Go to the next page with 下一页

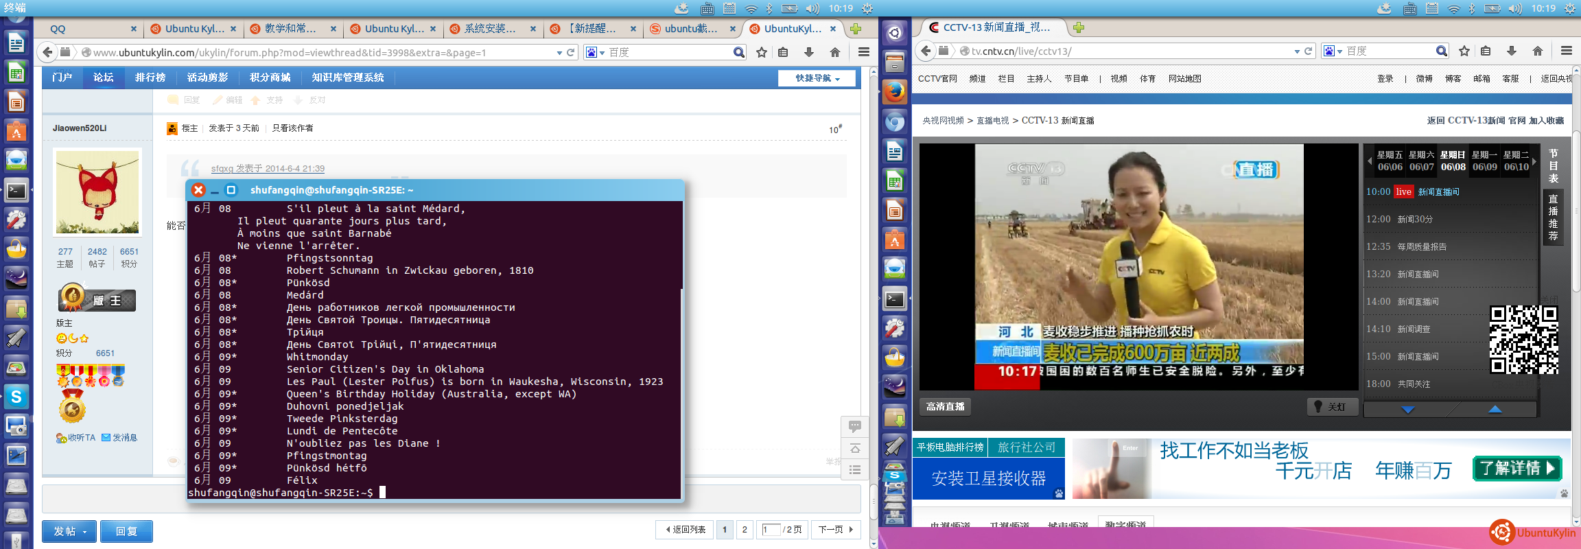pos(835,530)
